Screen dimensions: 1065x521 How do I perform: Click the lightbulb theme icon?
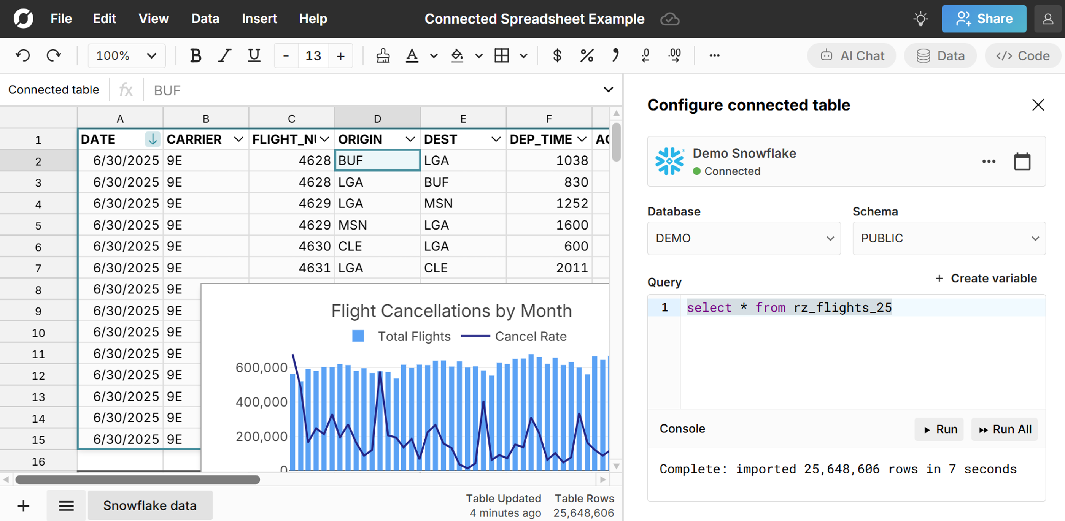click(920, 19)
